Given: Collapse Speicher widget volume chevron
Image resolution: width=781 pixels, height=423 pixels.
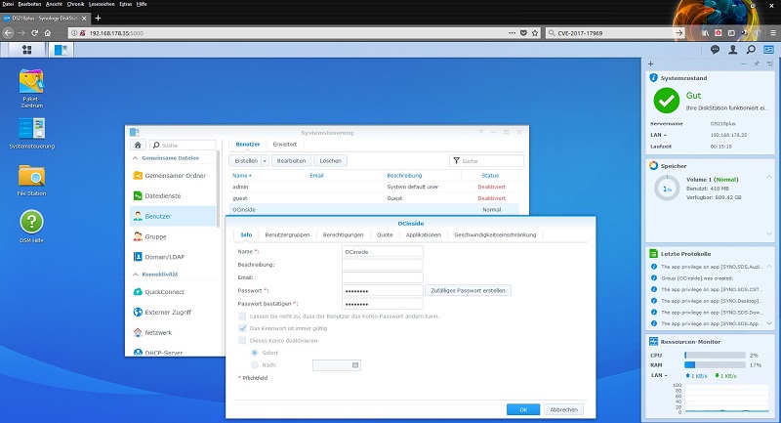Looking at the screenshot, I should click(x=768, y=178).
